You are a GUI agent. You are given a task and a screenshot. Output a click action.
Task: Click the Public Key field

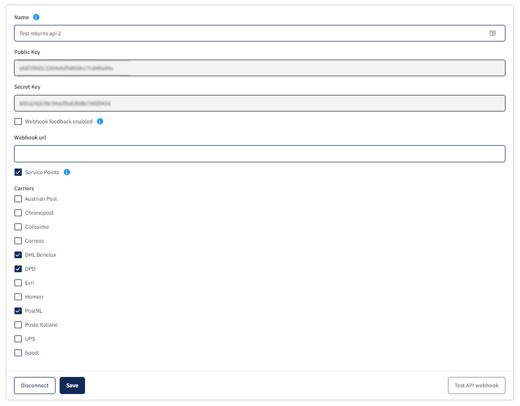(x=259, y=68)
